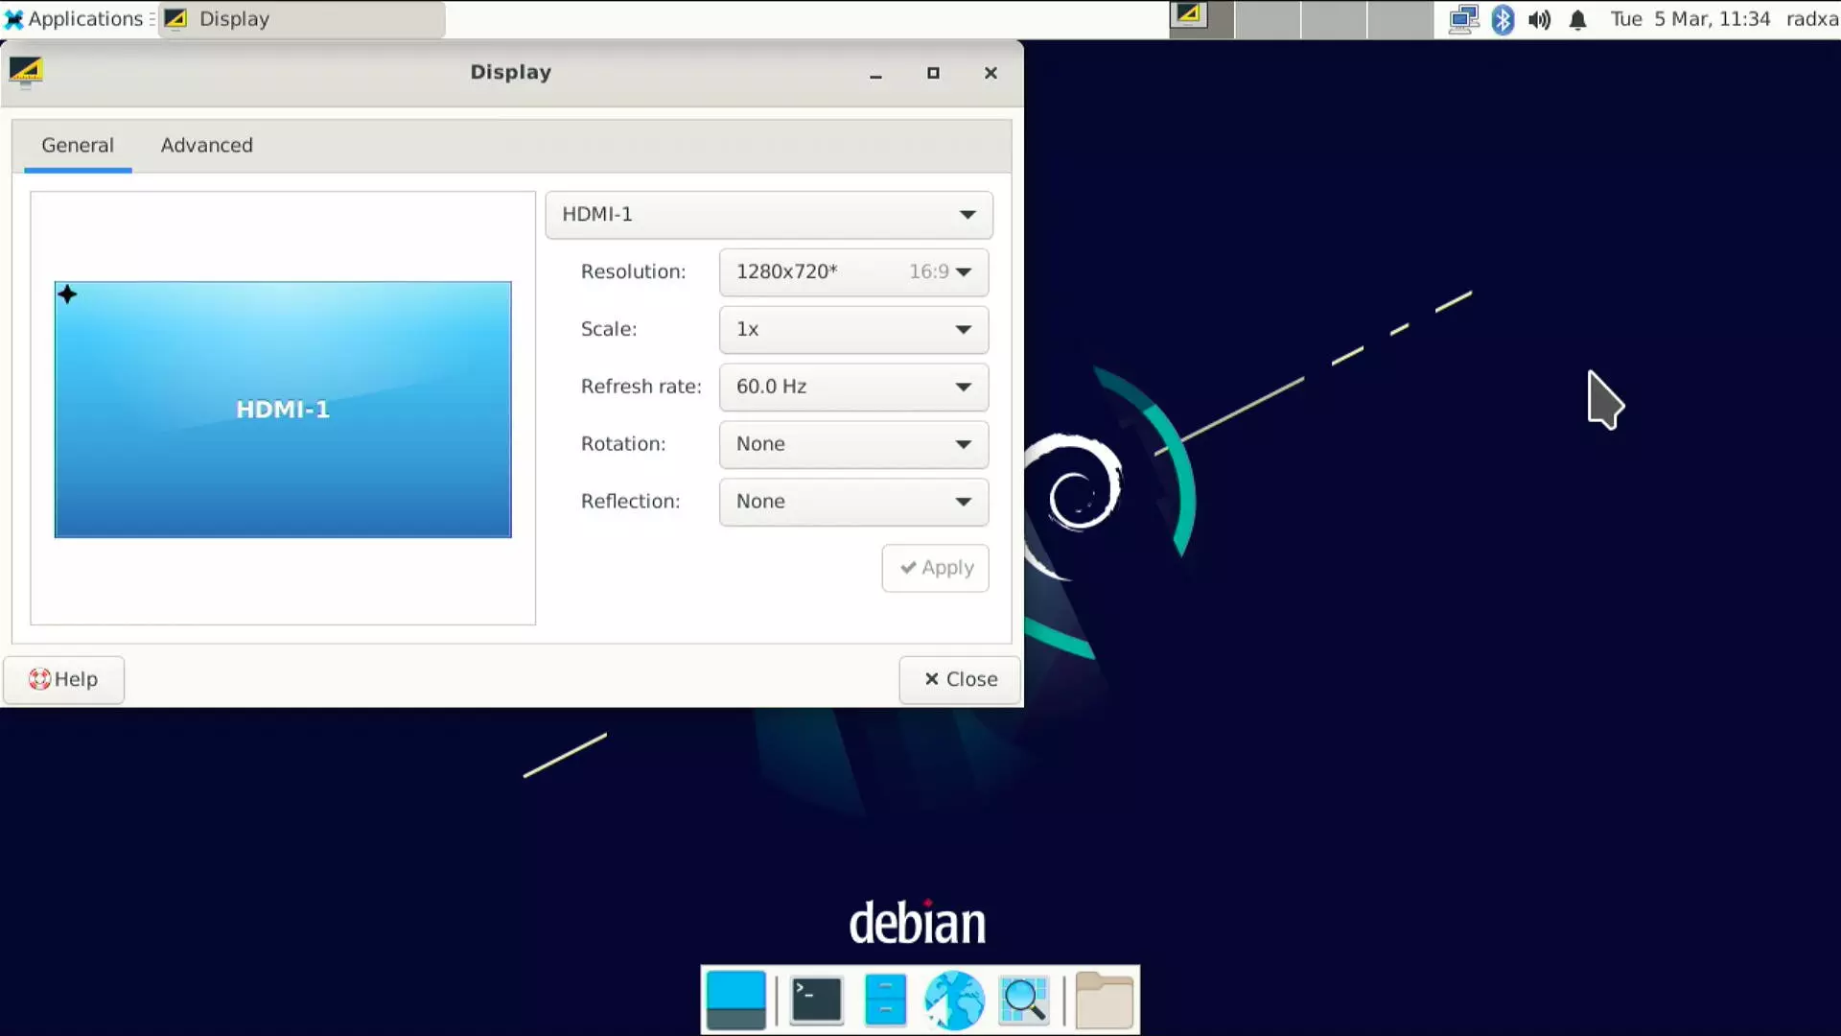Switch to the Advanced tab
Screen dimensions: 1841x1036
(x=206, y=146)
